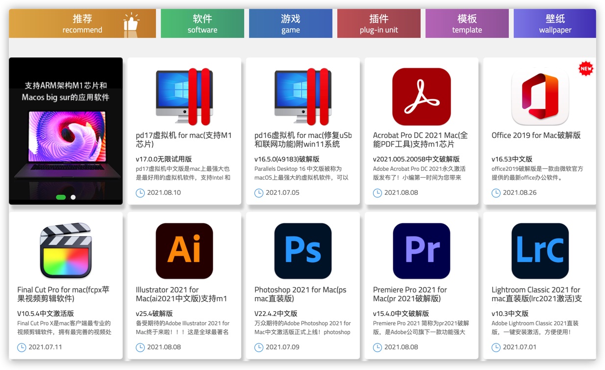
Task: Click the thumbs-up icon in recommend tab
Action: tap(131, 24)
